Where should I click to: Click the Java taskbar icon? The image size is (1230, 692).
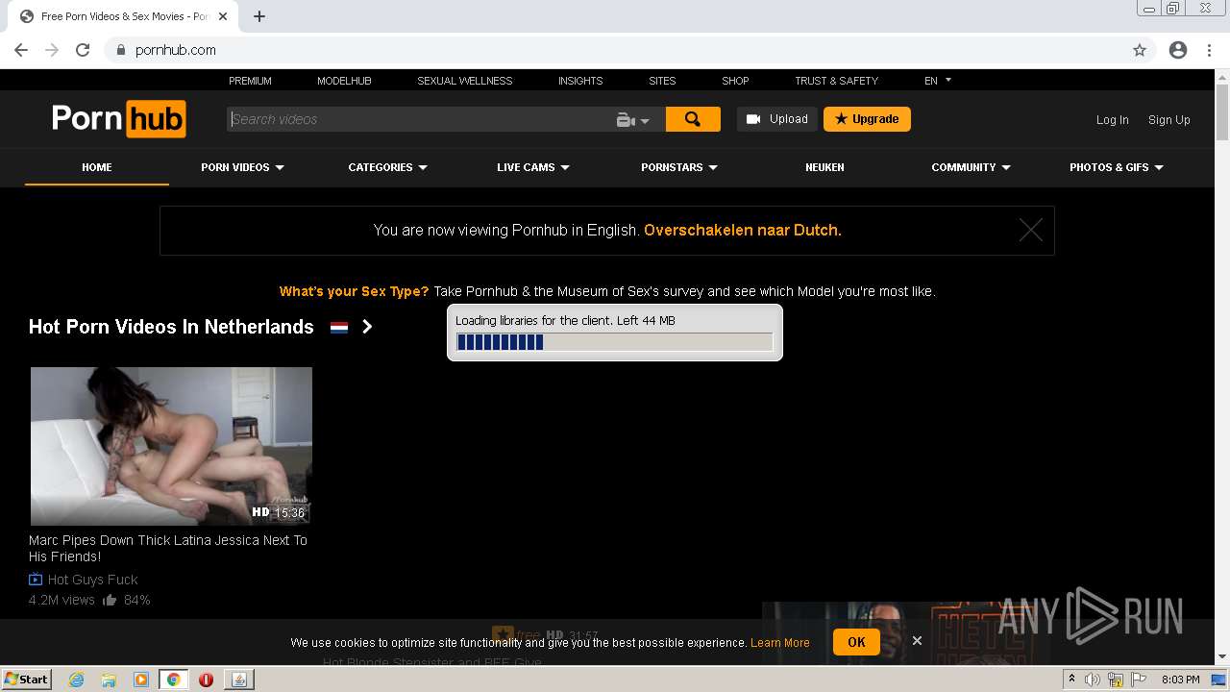(x=238, y=680)
